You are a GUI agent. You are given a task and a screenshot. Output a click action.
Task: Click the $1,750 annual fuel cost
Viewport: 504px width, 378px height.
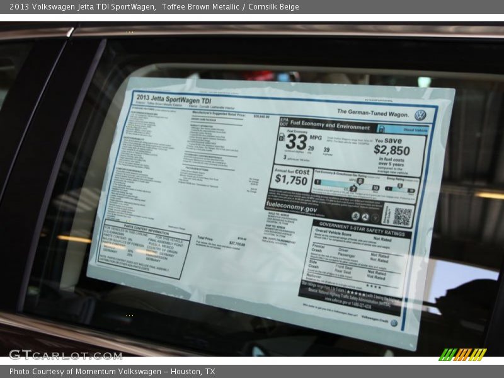pos(292,178)
